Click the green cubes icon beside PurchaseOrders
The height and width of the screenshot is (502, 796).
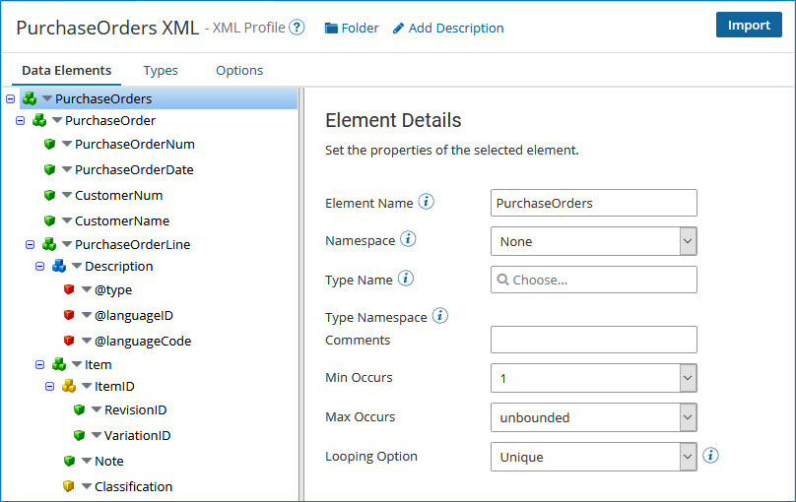click(x=30, y=98)
